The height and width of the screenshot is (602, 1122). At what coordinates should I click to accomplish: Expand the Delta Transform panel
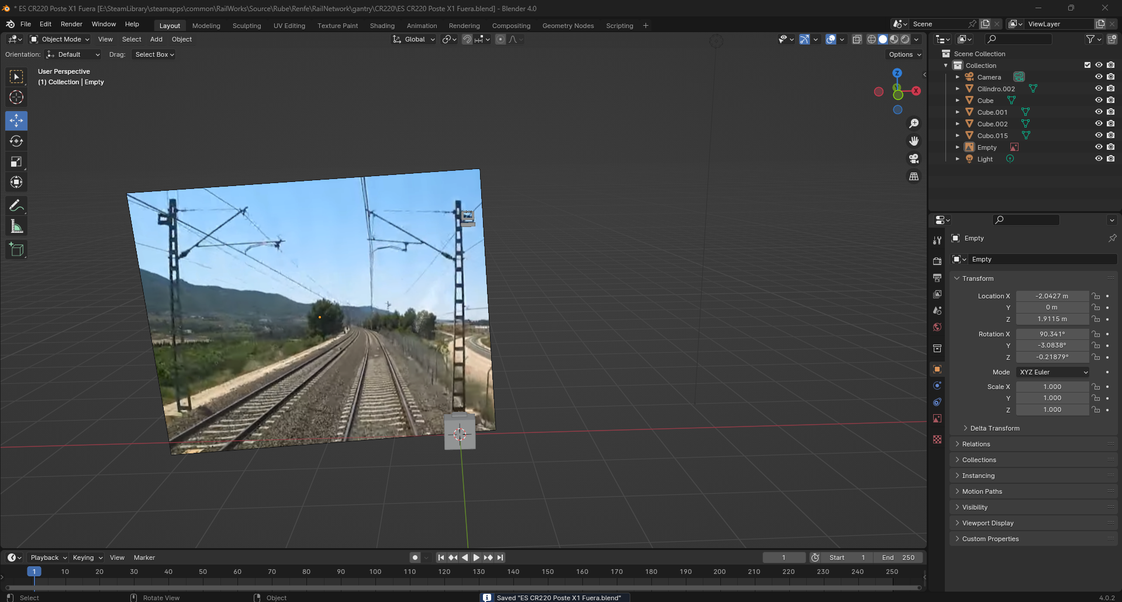coord(995,428)
